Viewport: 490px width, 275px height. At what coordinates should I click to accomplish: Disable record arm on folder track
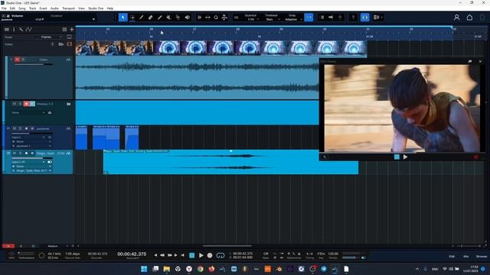tap(26, 104)
